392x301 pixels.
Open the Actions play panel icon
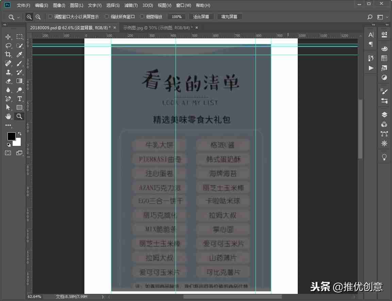371,68
